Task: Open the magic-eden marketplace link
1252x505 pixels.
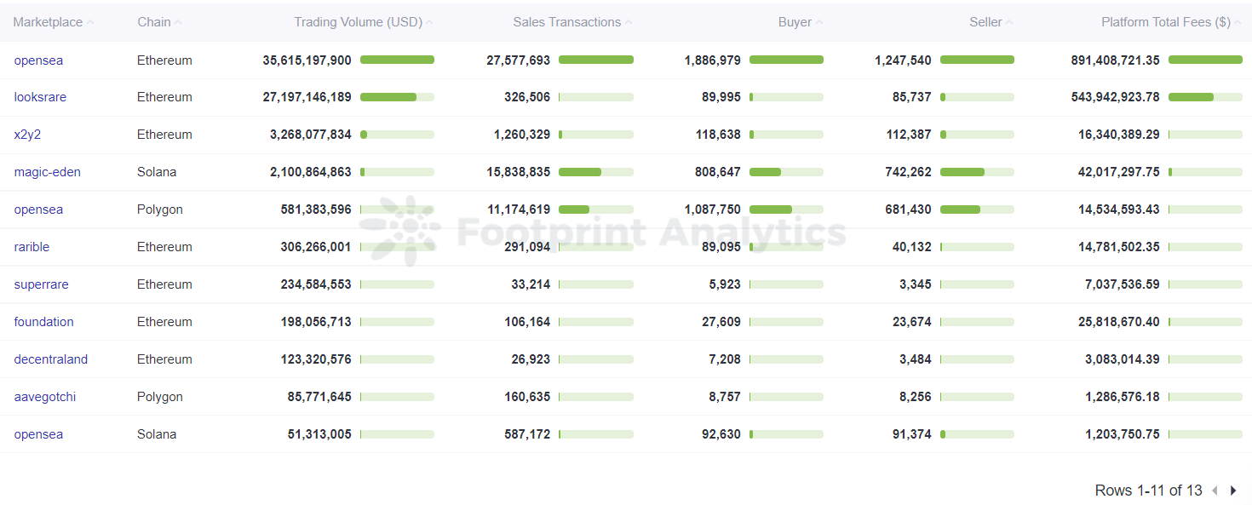Action: click(48, 172)
